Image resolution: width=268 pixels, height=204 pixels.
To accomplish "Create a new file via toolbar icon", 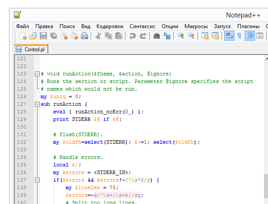I will click(22, 36).
